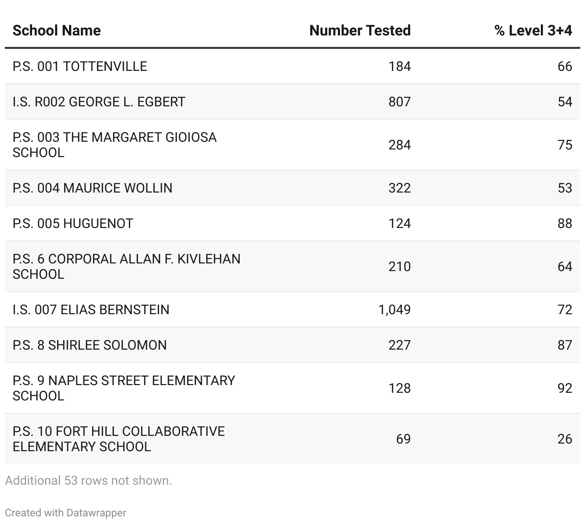585x524 pixels.
Task: Click P.S. 10 Fort Hill Collaborative school name
Action: [x=118, y=439]
